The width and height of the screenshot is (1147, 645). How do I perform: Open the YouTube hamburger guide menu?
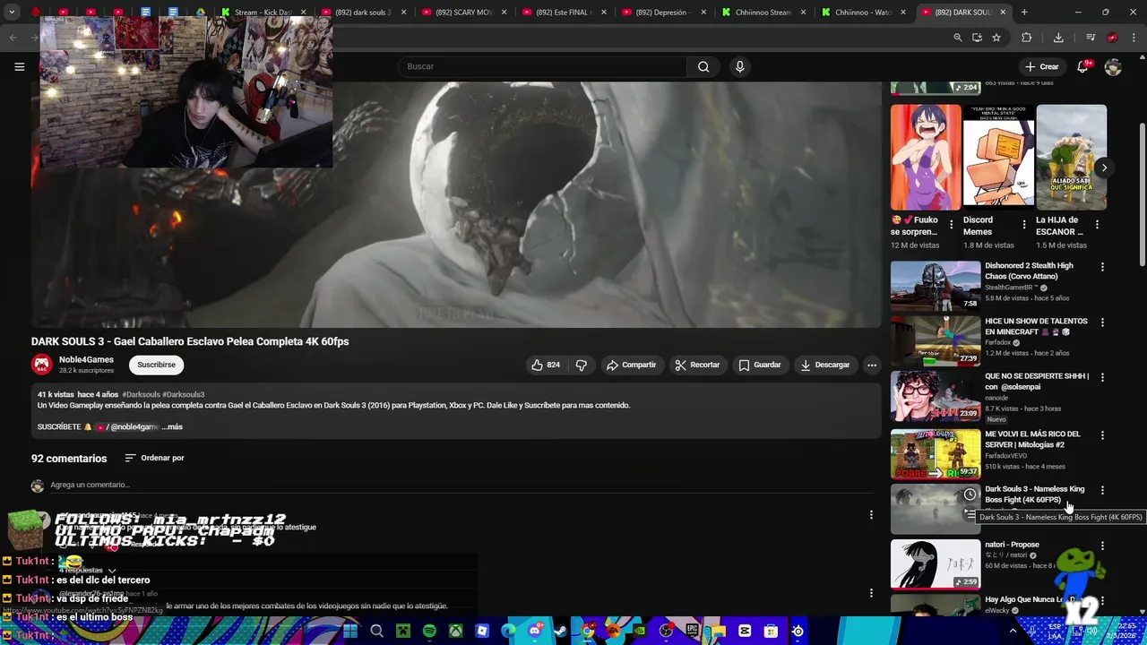click(x=19, y=66)
